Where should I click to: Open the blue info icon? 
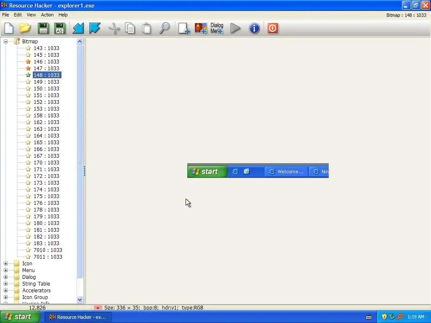[254, 28]
